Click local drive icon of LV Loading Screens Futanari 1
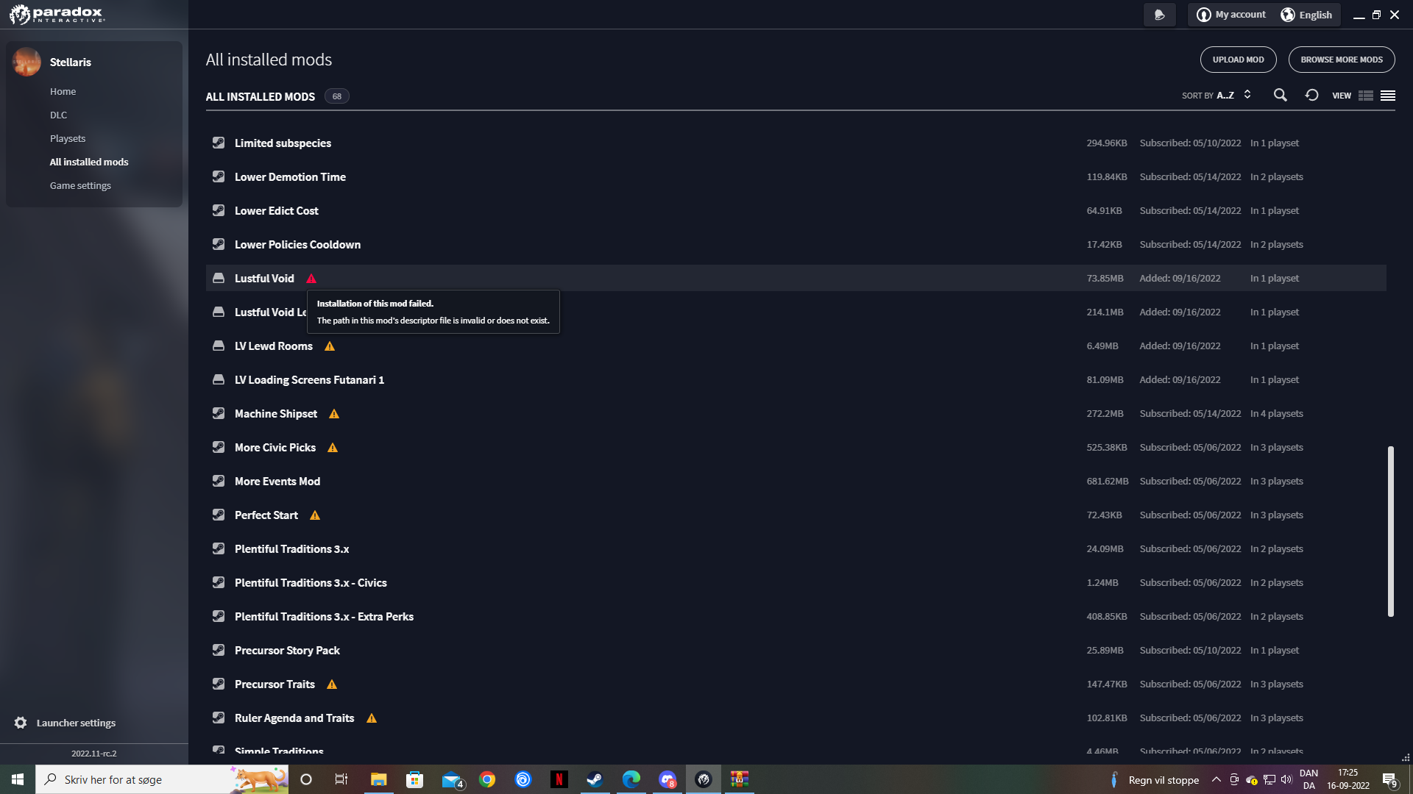 [x=219, y=379]
